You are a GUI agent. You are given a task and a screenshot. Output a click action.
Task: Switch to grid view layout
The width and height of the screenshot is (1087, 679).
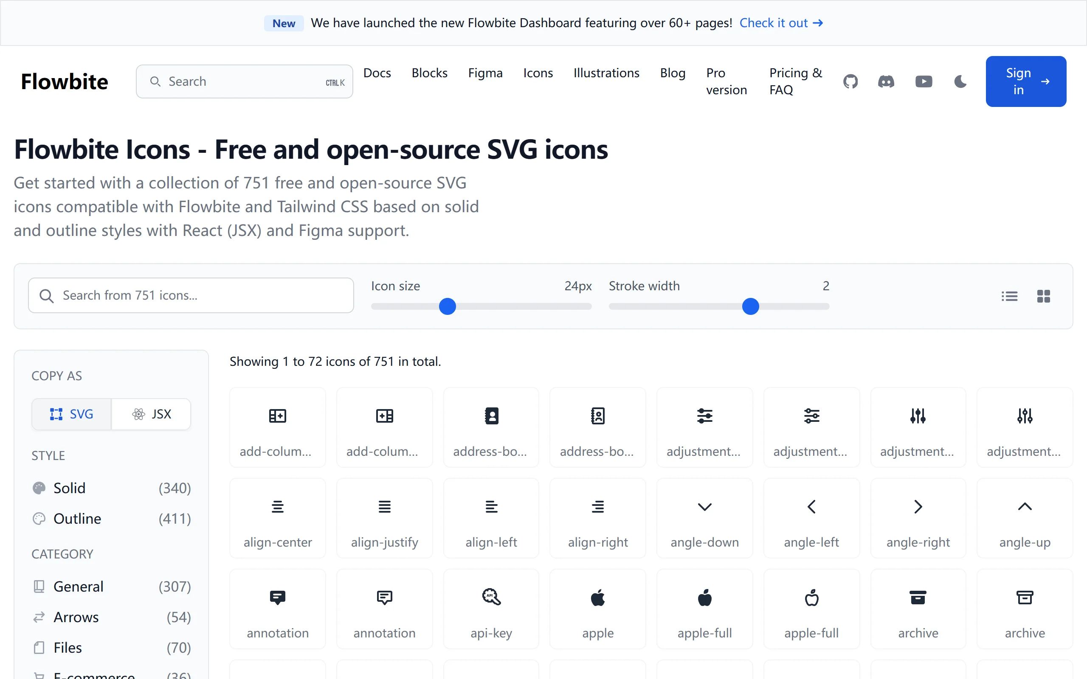click(1043, 296)
